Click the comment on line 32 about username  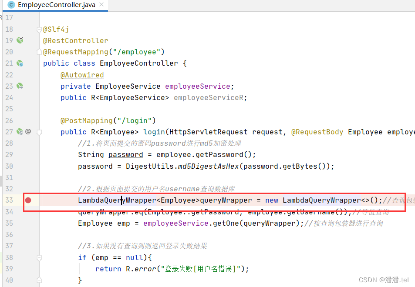click(x=156, y=189)
